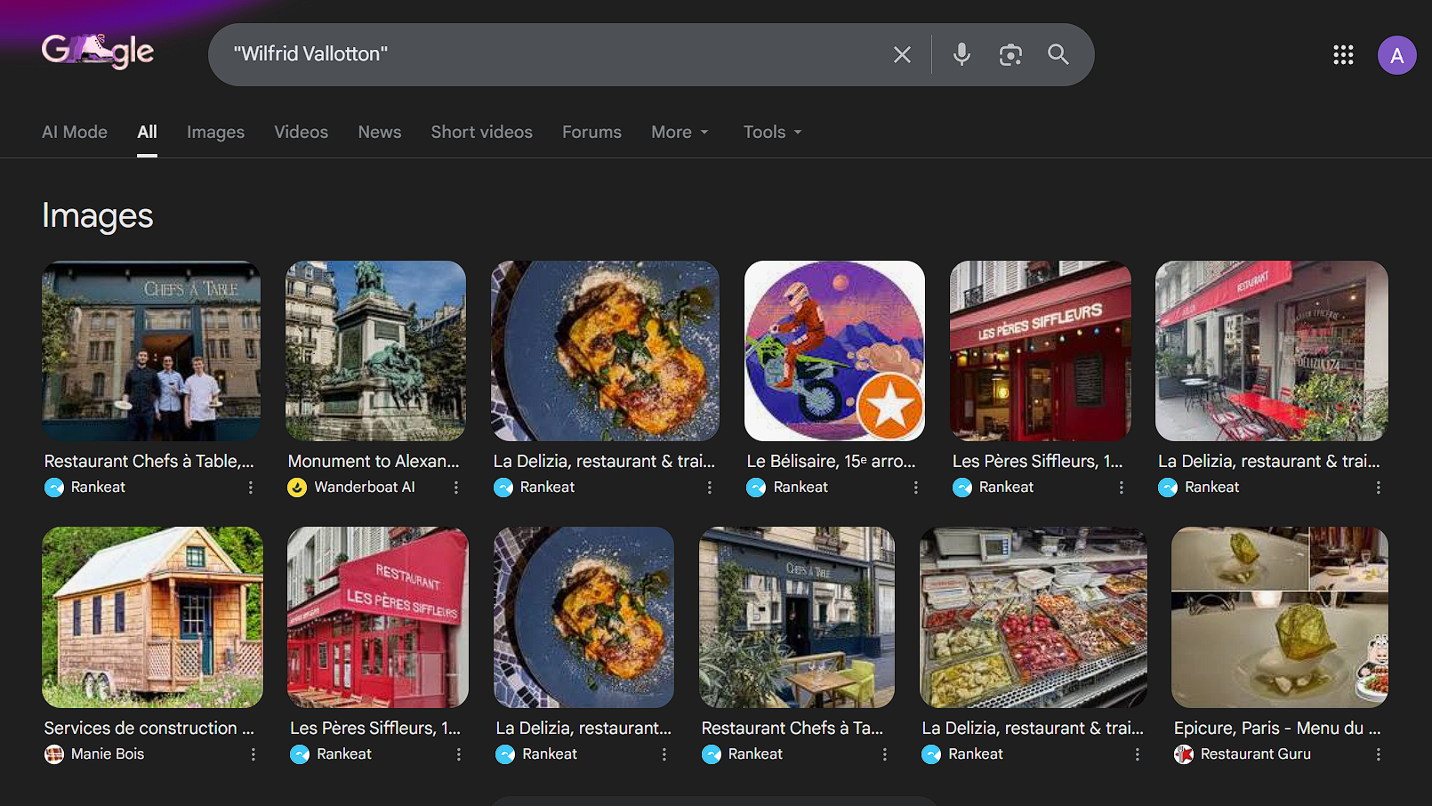Clear the search box text
This screenshot has height=806, width=1432.
902,55
